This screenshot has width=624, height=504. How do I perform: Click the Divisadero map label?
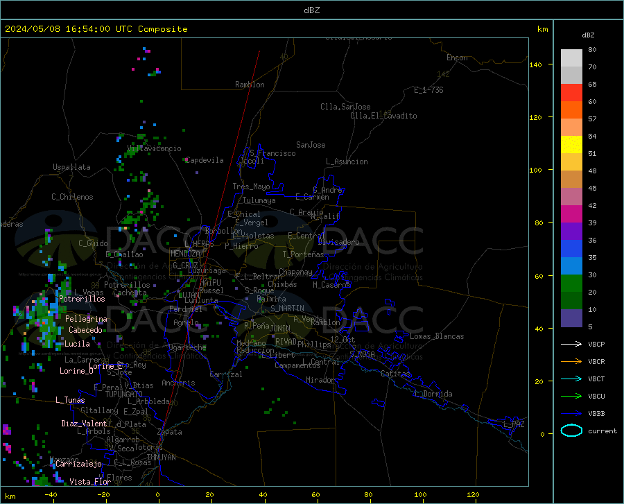[x=338, y=242]
